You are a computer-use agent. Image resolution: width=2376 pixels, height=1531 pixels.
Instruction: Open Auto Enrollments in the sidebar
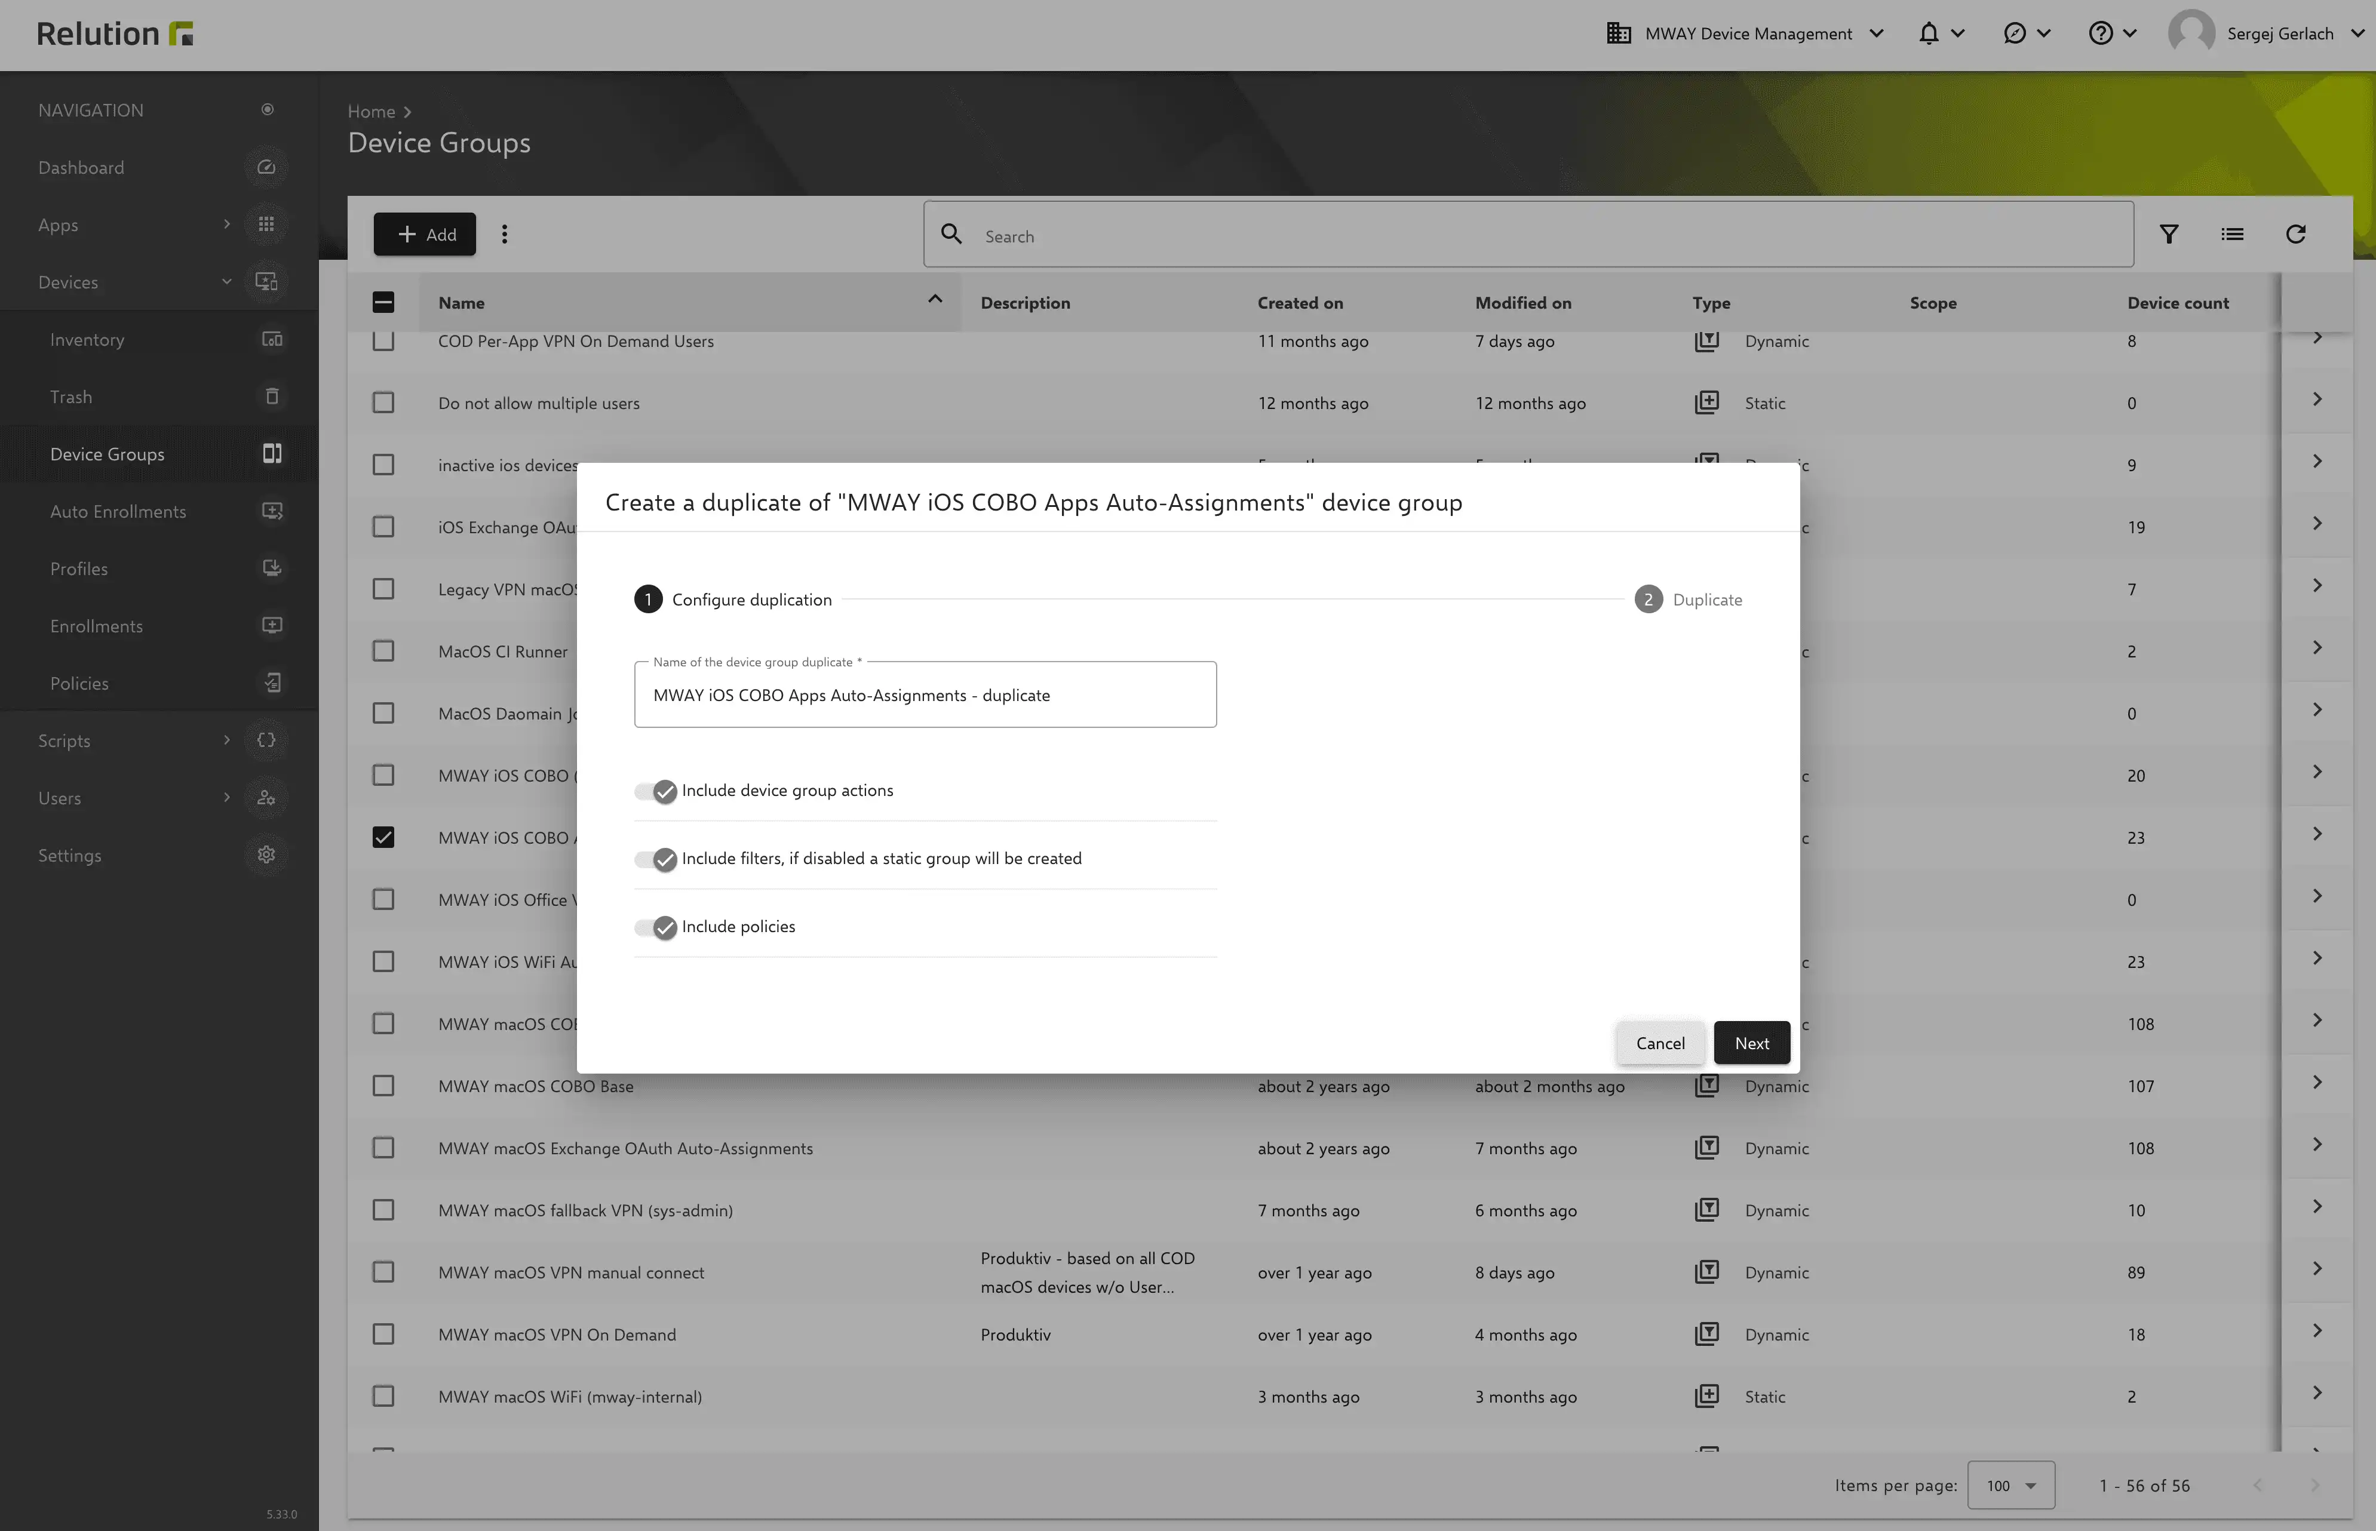point(159,511)
